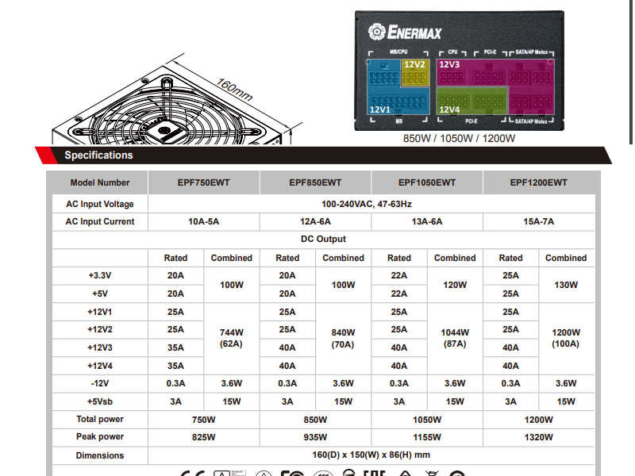This screenshot has width=635, height=476.
Task: Select the EPF750EWT column header
Action: coord(203,182)
